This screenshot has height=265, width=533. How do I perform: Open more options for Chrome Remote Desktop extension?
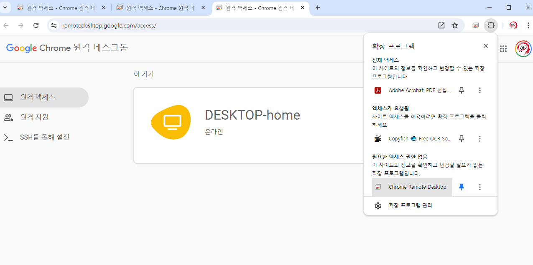tap(480, 187)
